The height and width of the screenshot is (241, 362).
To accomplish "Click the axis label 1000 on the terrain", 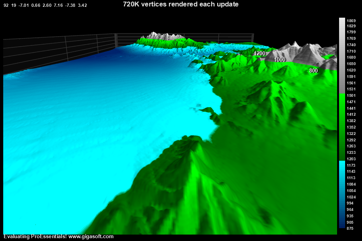I will [x=280, y=60].
